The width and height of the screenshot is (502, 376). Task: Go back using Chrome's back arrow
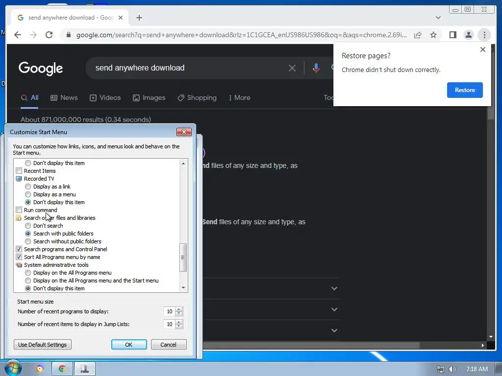pyautogui.click(x=18, y=35)
